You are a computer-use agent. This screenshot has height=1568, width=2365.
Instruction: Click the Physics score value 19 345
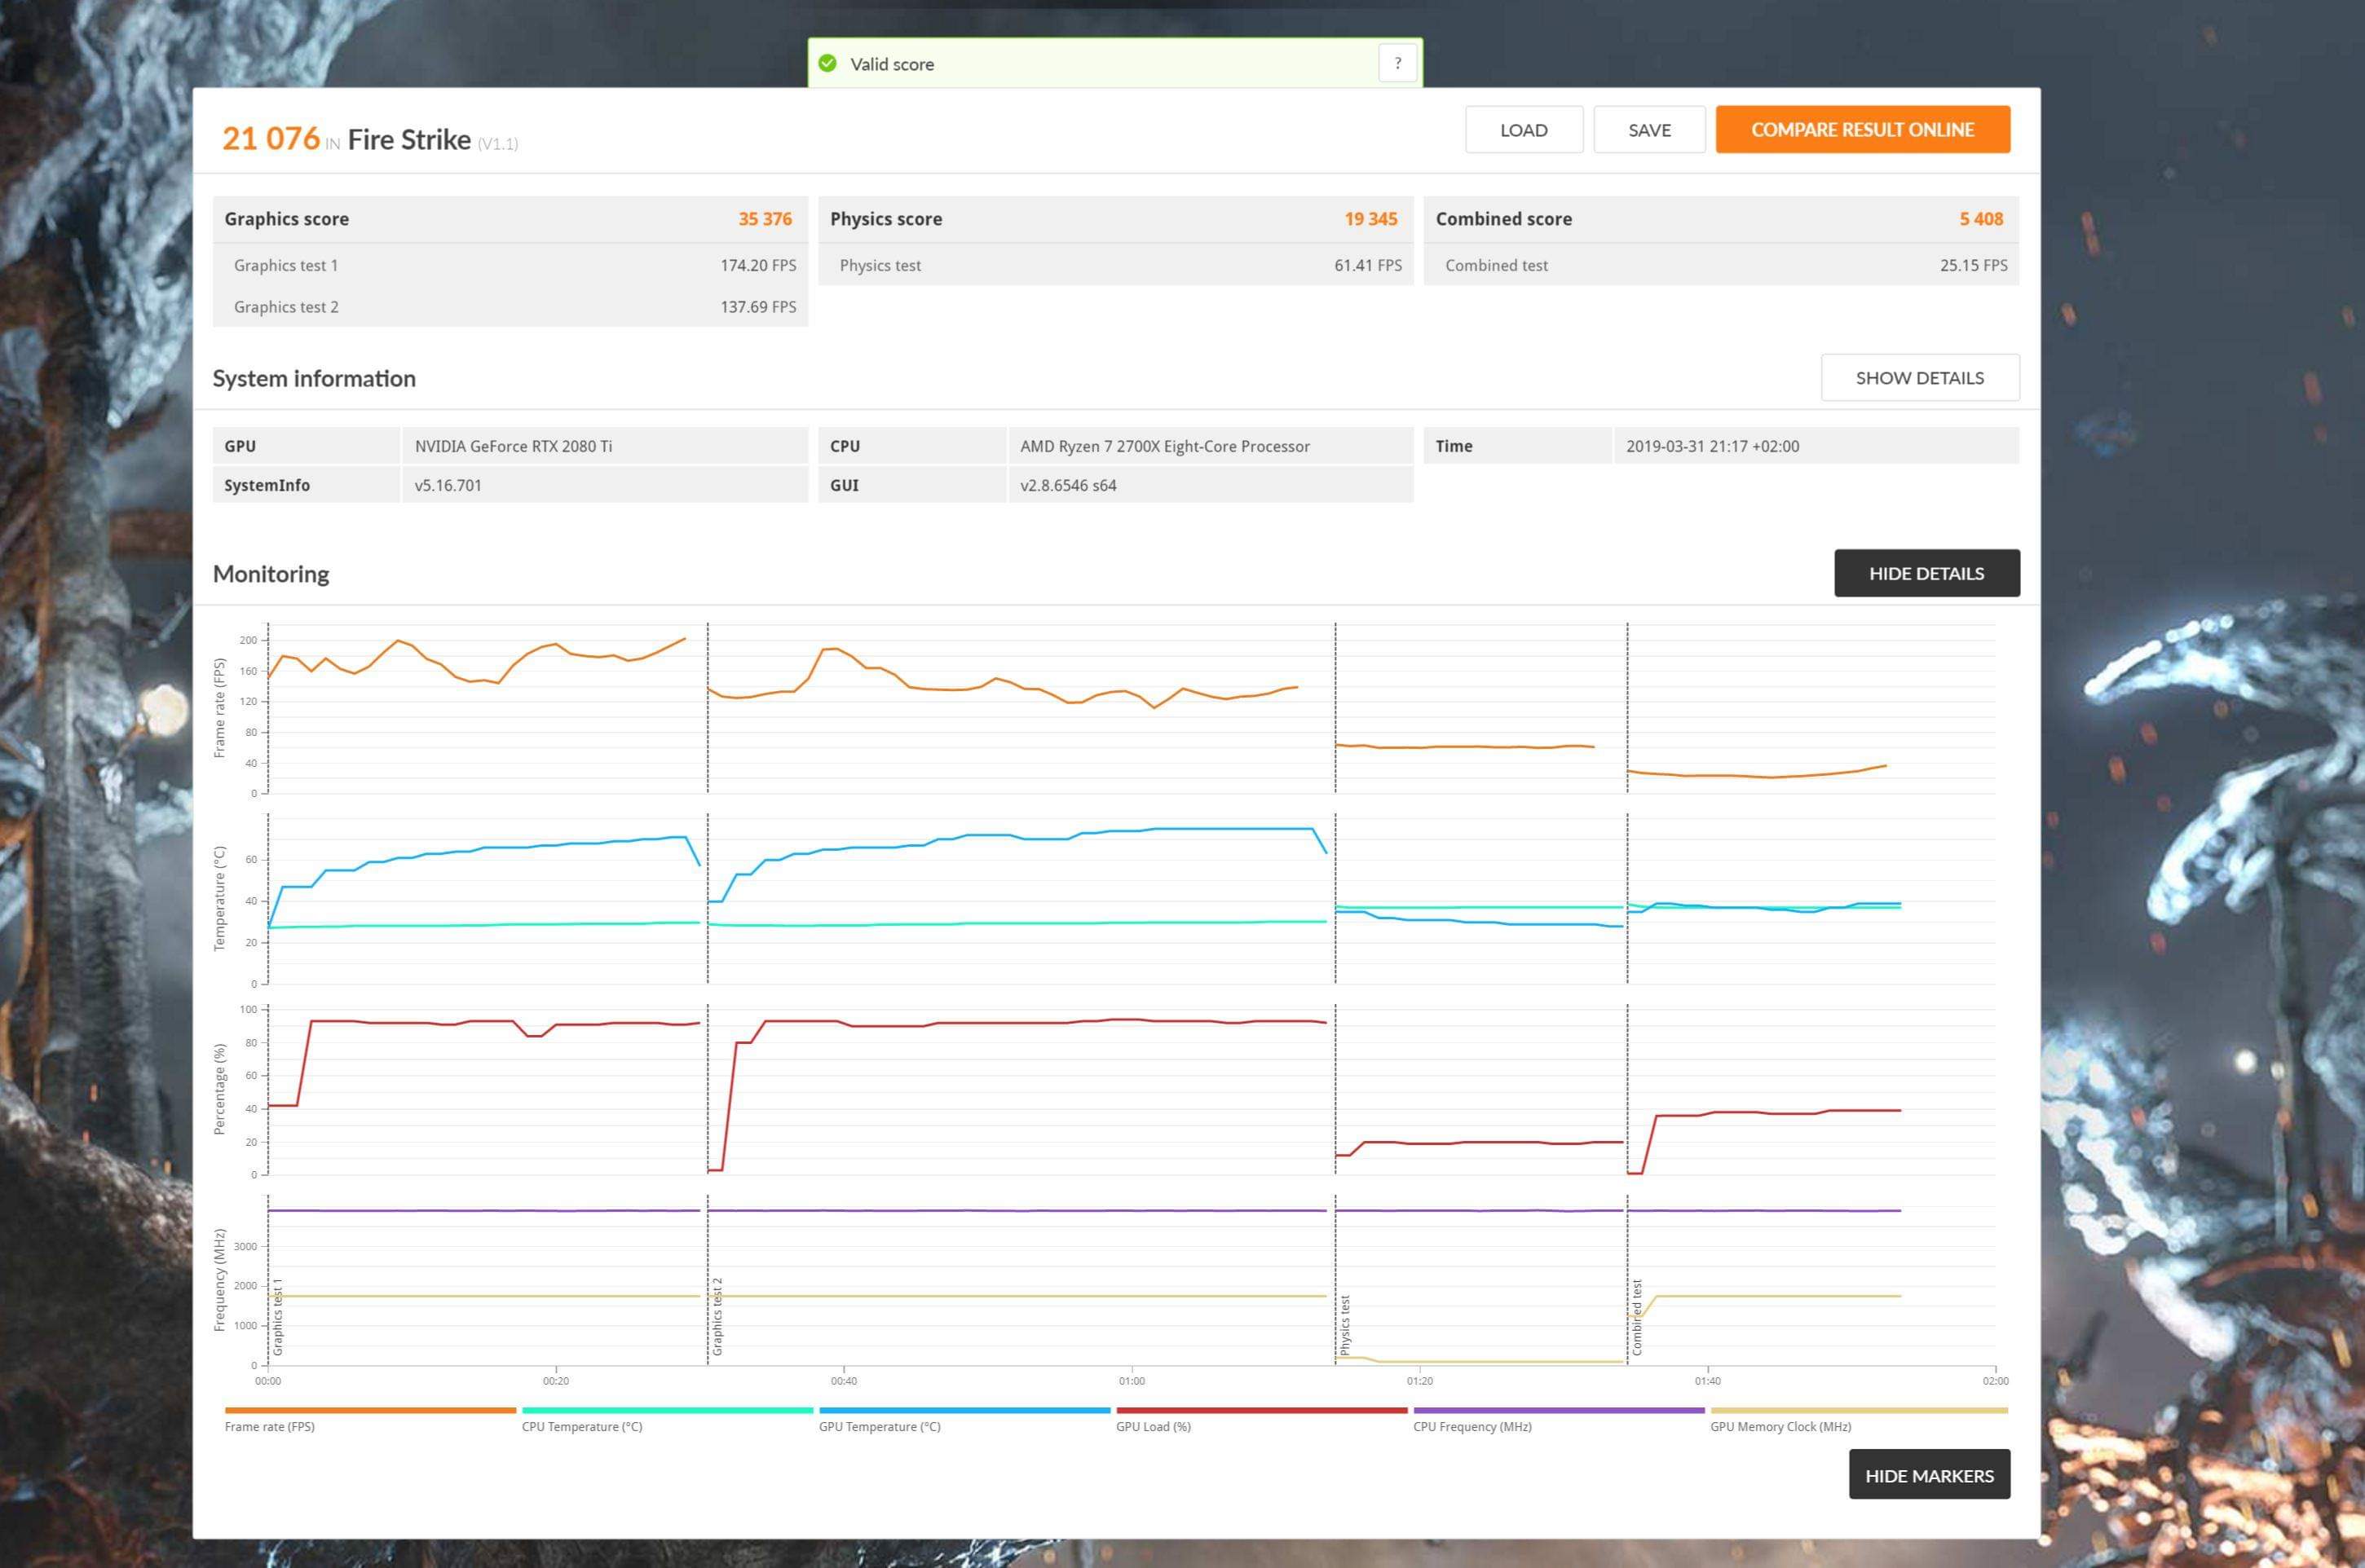click(x=1370, y=219)
